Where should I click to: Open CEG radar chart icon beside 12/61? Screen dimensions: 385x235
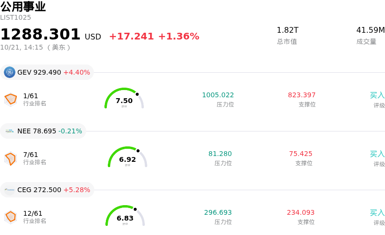11,217
